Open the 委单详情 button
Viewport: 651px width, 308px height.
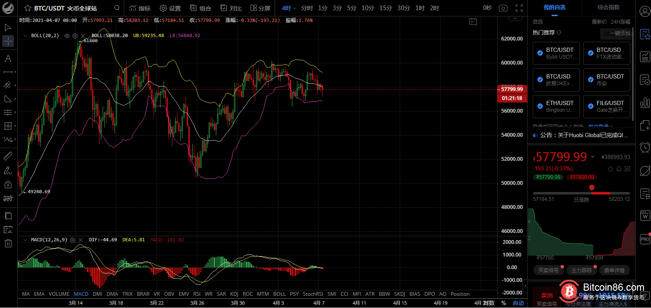click(x=614, y=270)
